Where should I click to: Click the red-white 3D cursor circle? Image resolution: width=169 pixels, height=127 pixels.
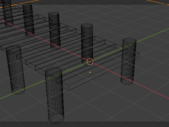click(x=90, y=62)
